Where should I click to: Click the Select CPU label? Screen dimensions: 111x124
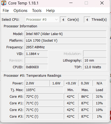click(10, 20)
